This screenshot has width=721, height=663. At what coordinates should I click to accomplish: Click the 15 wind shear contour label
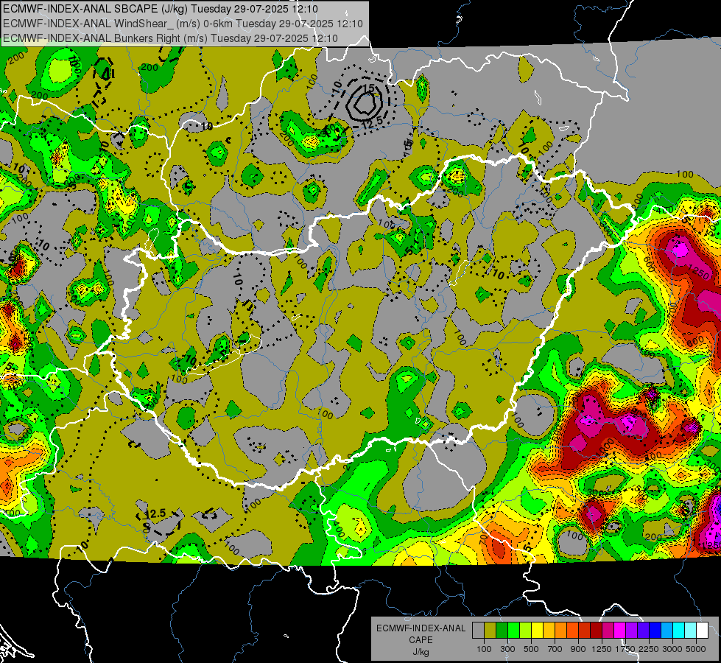(368, 88)
